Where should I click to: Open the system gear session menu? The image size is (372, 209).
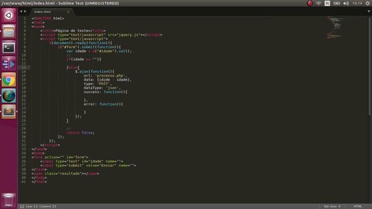(368, 3)
